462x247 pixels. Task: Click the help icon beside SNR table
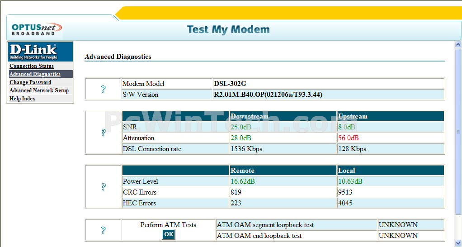click(x=103, y=133)
